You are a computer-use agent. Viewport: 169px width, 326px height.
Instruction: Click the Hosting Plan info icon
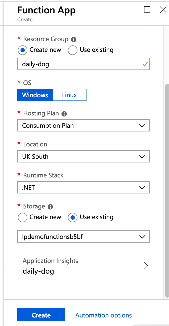coord(64,114)
